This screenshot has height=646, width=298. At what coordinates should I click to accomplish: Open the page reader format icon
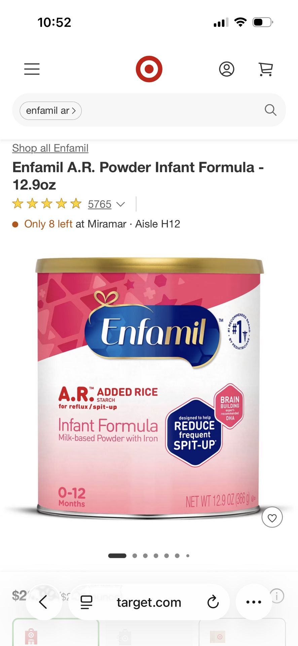(x=86, y=602)
